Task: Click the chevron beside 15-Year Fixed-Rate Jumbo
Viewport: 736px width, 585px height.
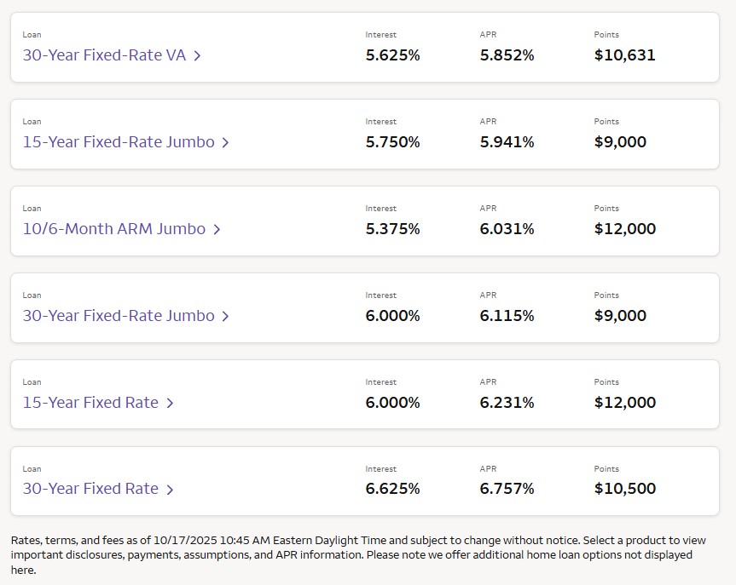Action: pyautogui.click(x=225, y=143)
